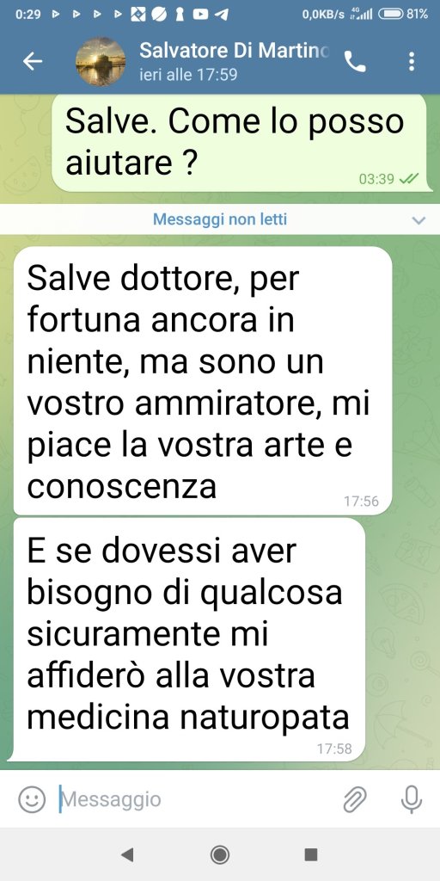
Task: Attach a file with the paperclip icon
Action: pos(355,799)
